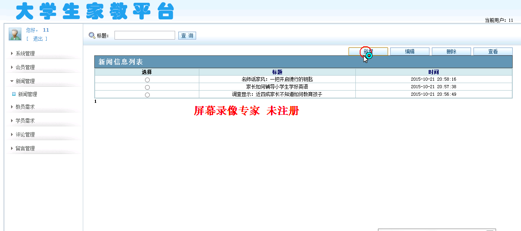The image size is (521, 231).
Task: Select the radio for 家长如何辅导小学生学好英语
Action: point(147,87)
